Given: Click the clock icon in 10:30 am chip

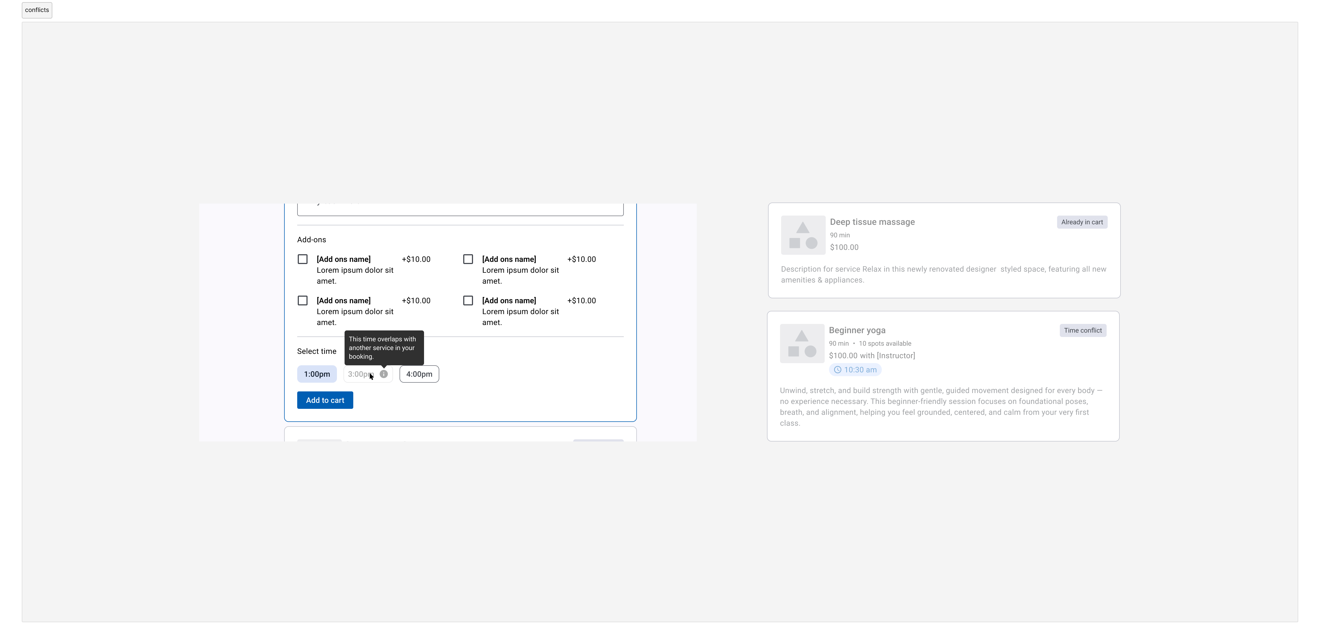Looking at the screenshot, I should 837,370.
